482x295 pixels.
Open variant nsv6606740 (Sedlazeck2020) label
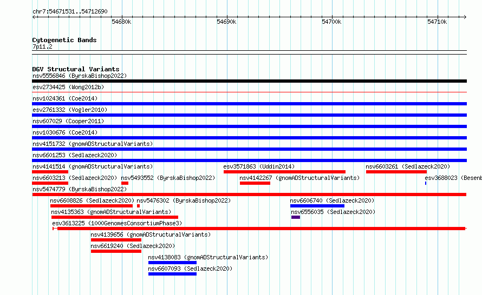click(332, 200)
